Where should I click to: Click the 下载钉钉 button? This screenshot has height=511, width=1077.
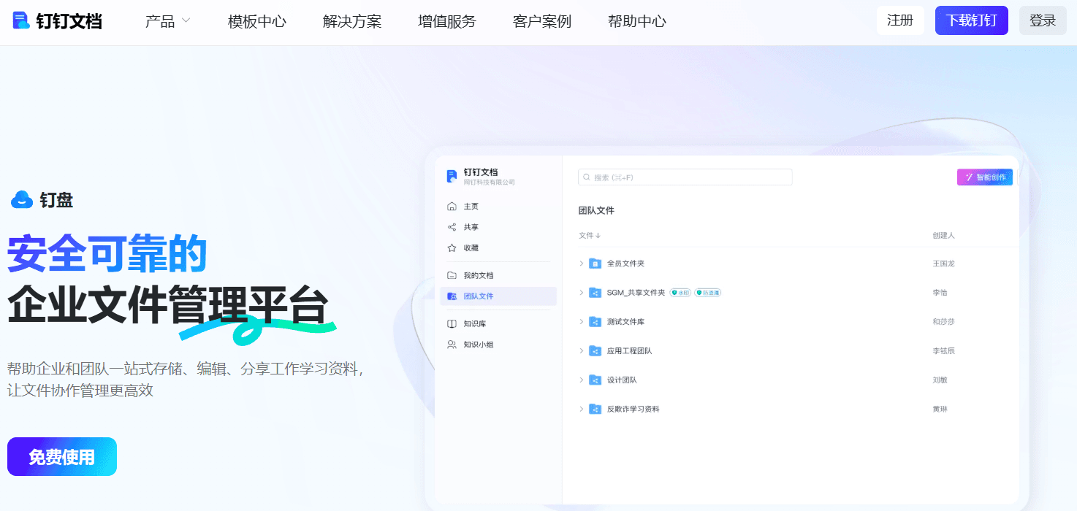pos(972,20)
